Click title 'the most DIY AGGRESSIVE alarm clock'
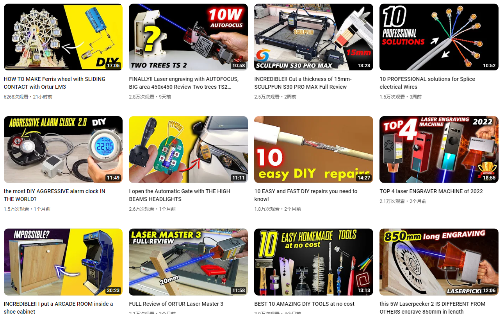Image resolution: width=504 pixels, height=314 pixels. [55, 195]
